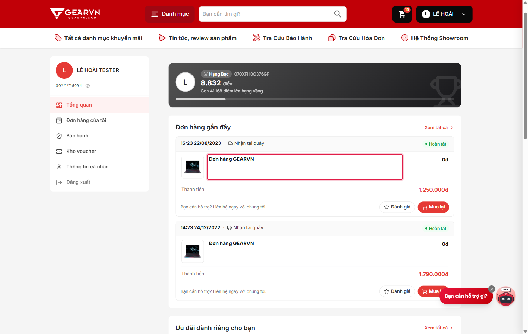Select Bảo hành in sidebar
This screenshot has width=528, height=334.
(x=100, y=136)
